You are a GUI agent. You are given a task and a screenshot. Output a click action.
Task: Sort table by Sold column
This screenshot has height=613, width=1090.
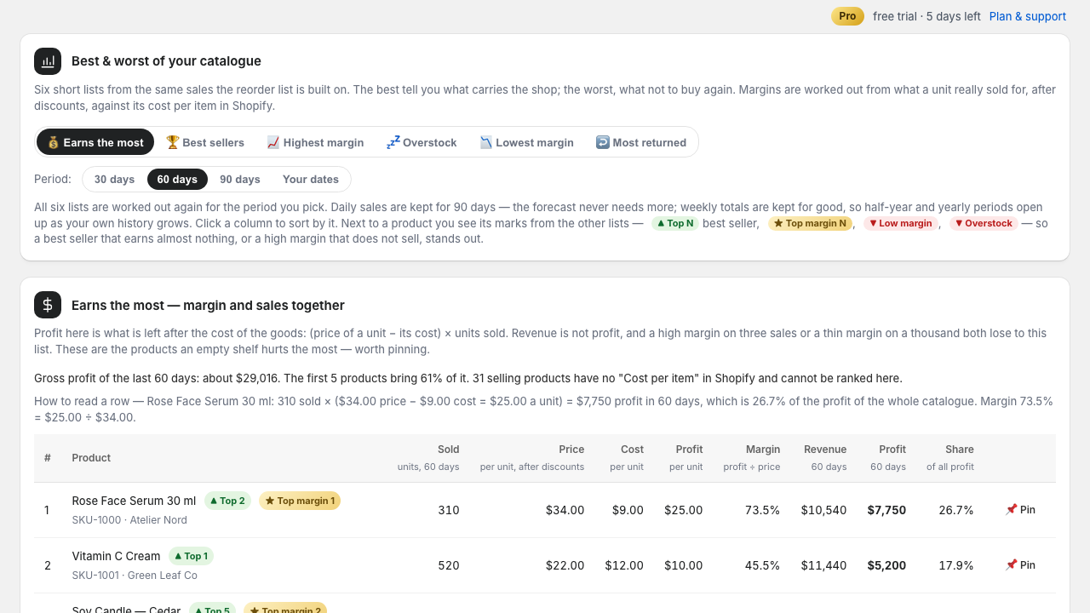428,458
